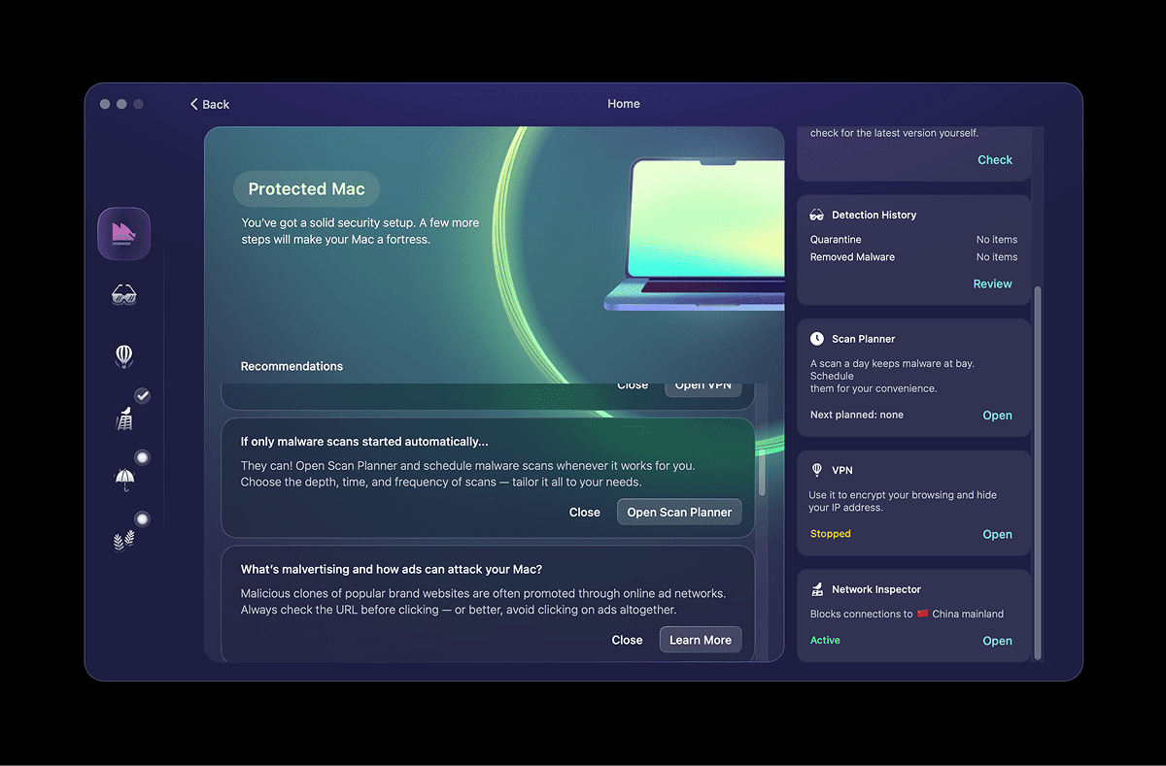Click Check for the latest version
The image size is (1166, 766).
(x=994, y=159)
